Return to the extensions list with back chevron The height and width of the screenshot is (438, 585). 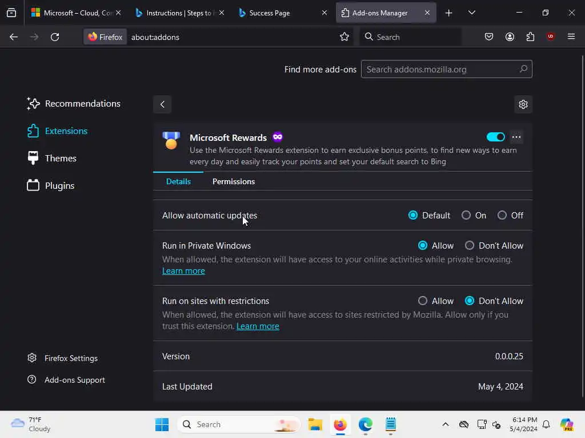click(x=162, y=104)
